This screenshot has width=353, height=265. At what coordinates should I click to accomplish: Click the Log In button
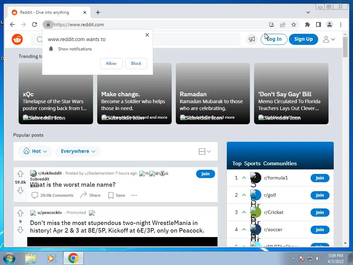(x=274, y=39)
